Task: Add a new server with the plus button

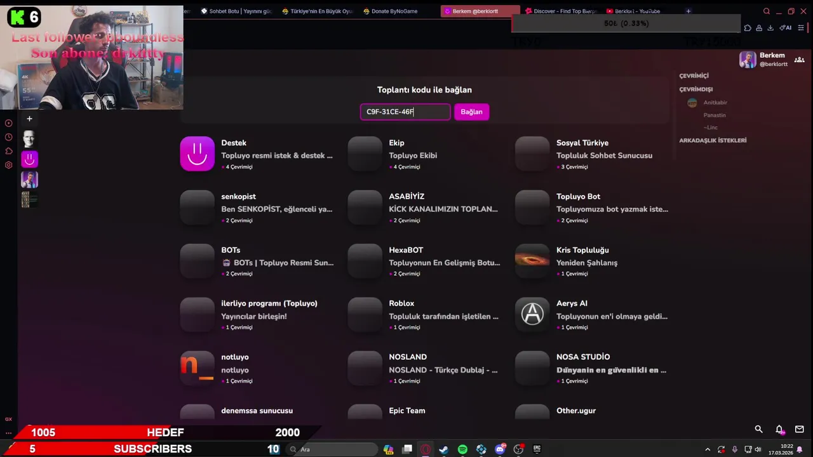Action: 29,119
